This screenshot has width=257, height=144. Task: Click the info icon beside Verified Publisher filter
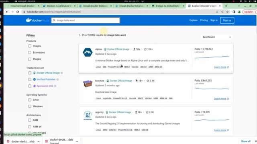coord(57,79)
